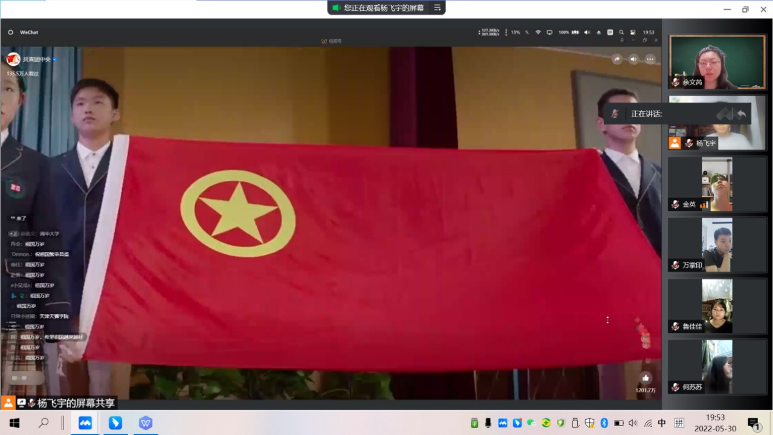Click the 拼 pinyin input method indicator

(x=679, y=423)
